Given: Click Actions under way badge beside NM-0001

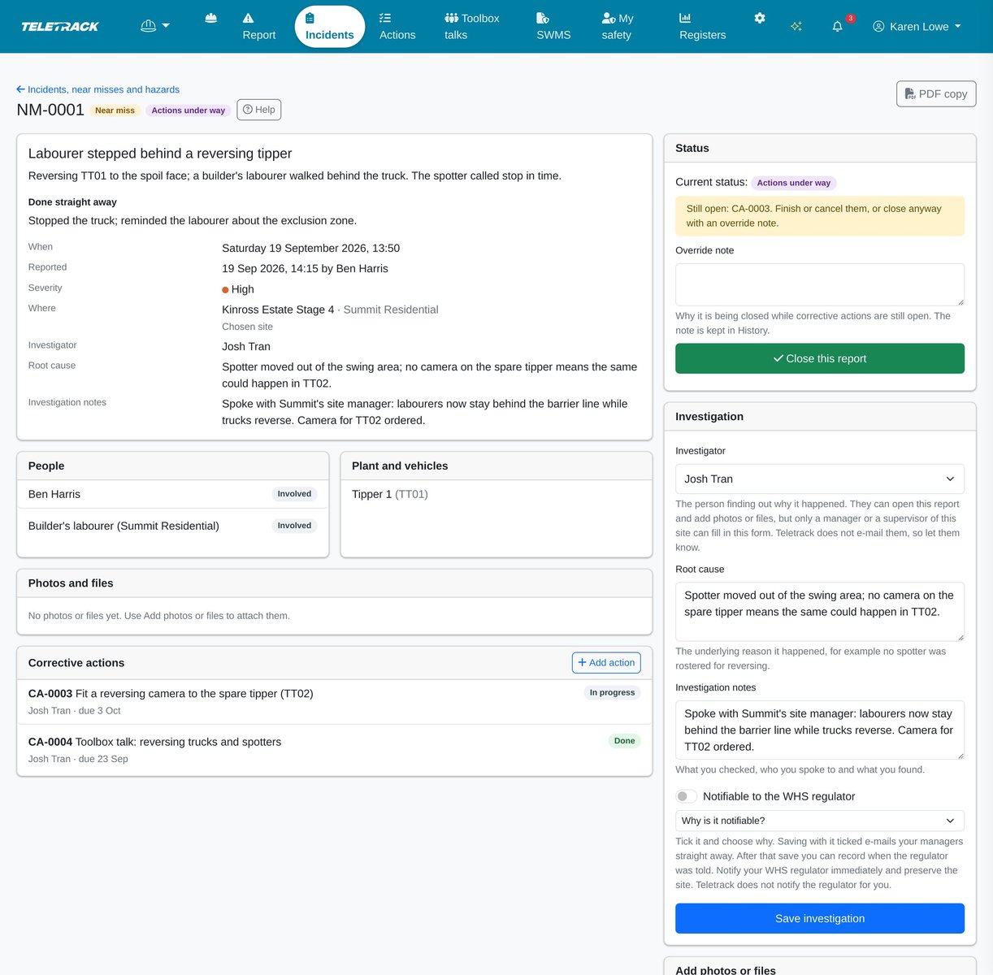Looking at the screenshot, I should (x=188, y=110).
